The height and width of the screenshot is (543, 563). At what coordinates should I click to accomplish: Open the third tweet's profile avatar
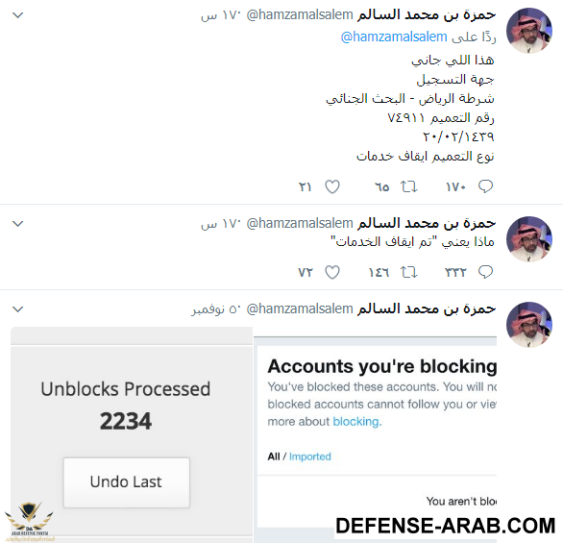(528, 325)
